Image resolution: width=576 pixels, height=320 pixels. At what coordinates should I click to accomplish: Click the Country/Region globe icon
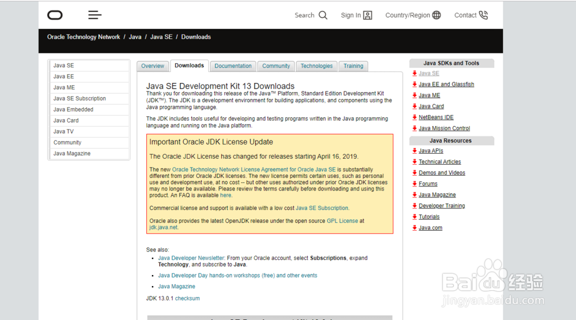coord(437,15)
